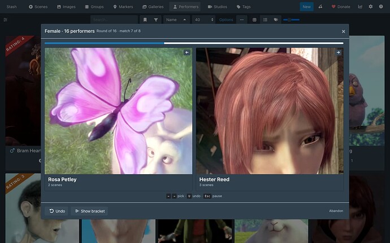The image size is (390, 243).
Task: Click the 'Female · 16 performers' title
Action: tap(70, 31)
